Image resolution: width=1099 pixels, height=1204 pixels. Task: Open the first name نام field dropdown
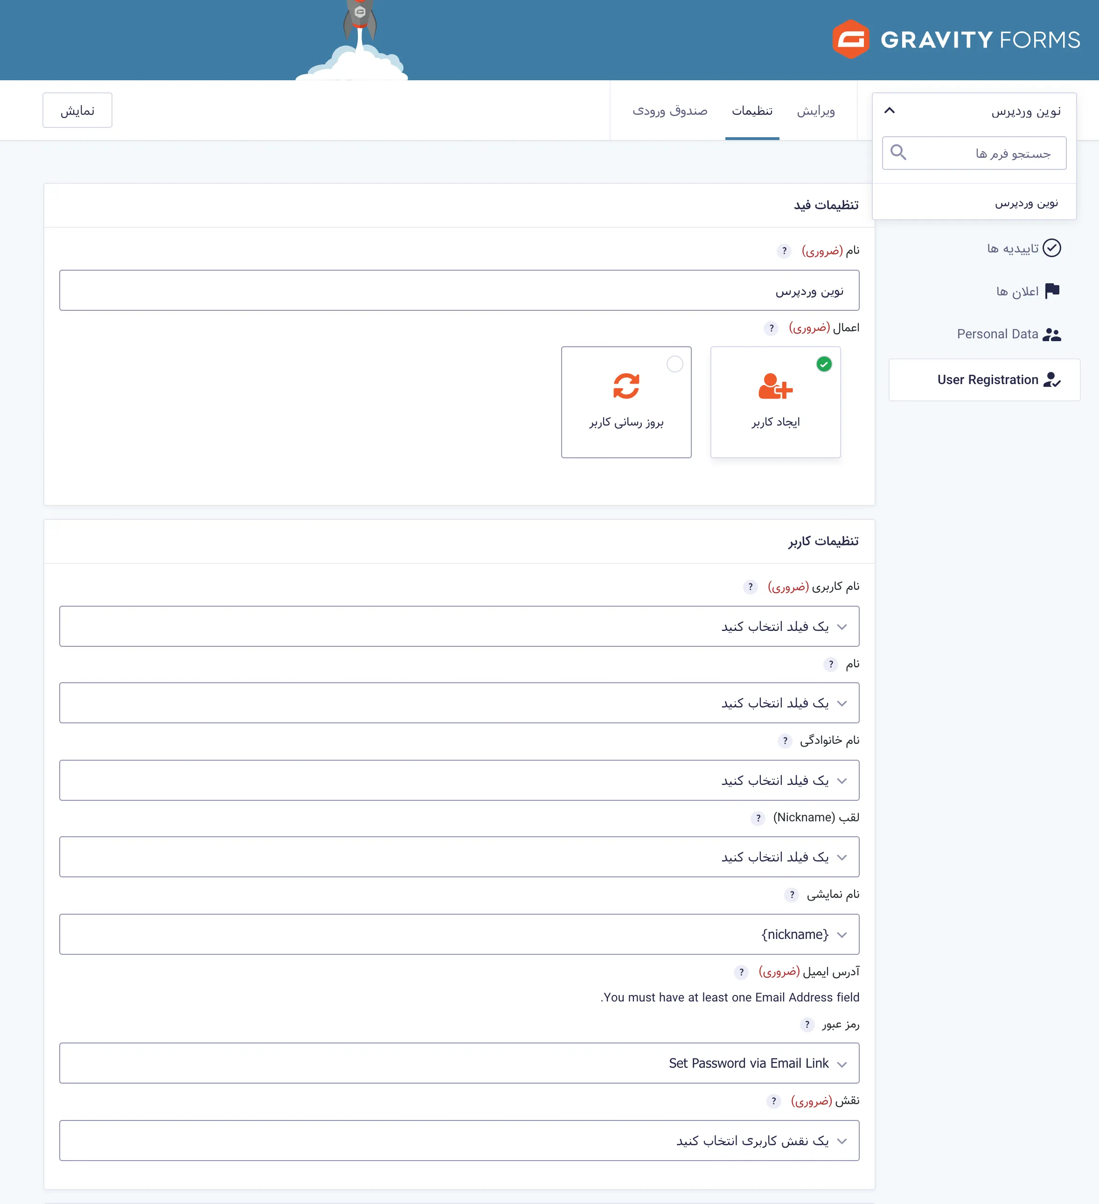pyautogui.click(x=459, y=703)
